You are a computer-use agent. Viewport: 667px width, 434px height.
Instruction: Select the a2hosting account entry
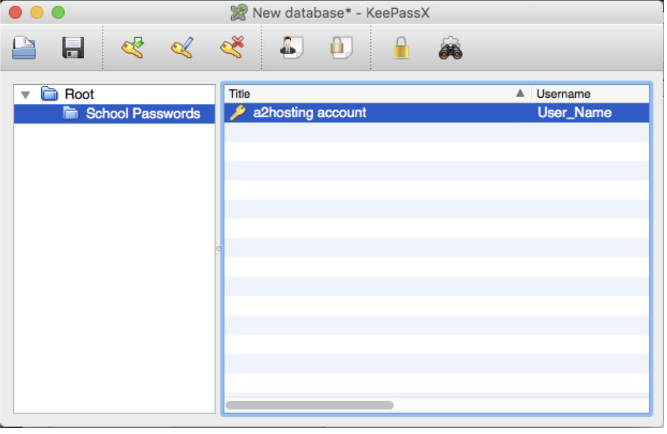click(x=309, y=113)
